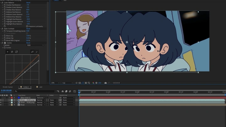Toggle stopwatch for Blend With Original
Image resolution: width=226 pixels, height=127 pixels.
pyautogui.click(x=5, y=40)
